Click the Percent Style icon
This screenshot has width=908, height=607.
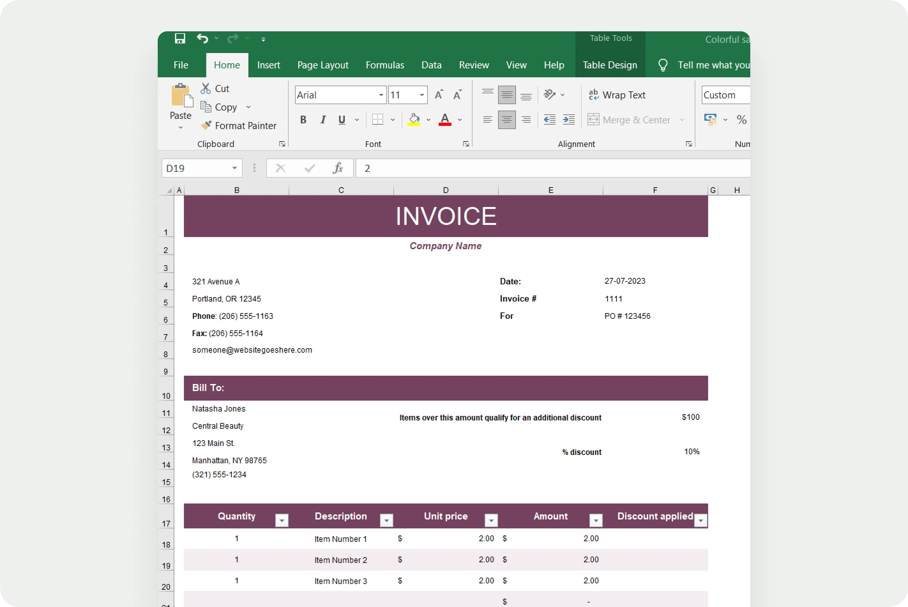(x=741, y=119)
